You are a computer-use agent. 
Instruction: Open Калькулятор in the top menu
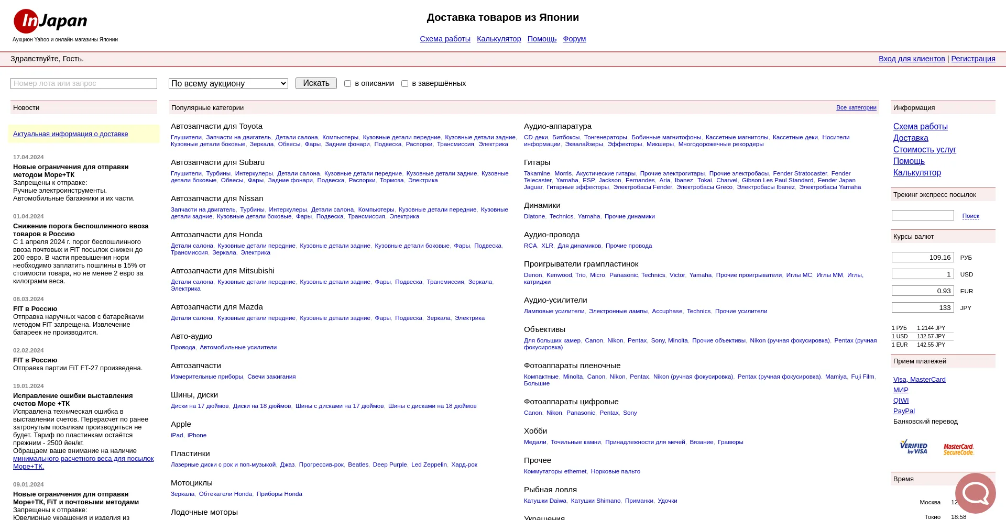(x=499, y=39)
